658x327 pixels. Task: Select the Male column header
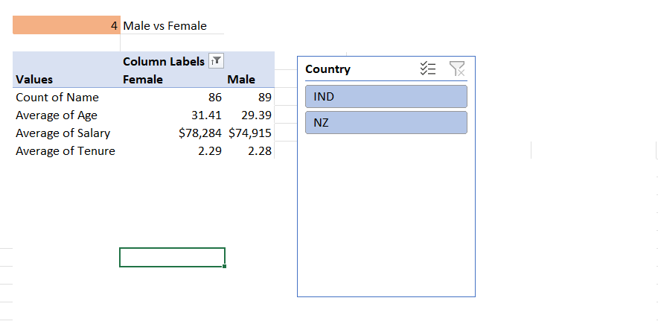click(x=241, y=80)
